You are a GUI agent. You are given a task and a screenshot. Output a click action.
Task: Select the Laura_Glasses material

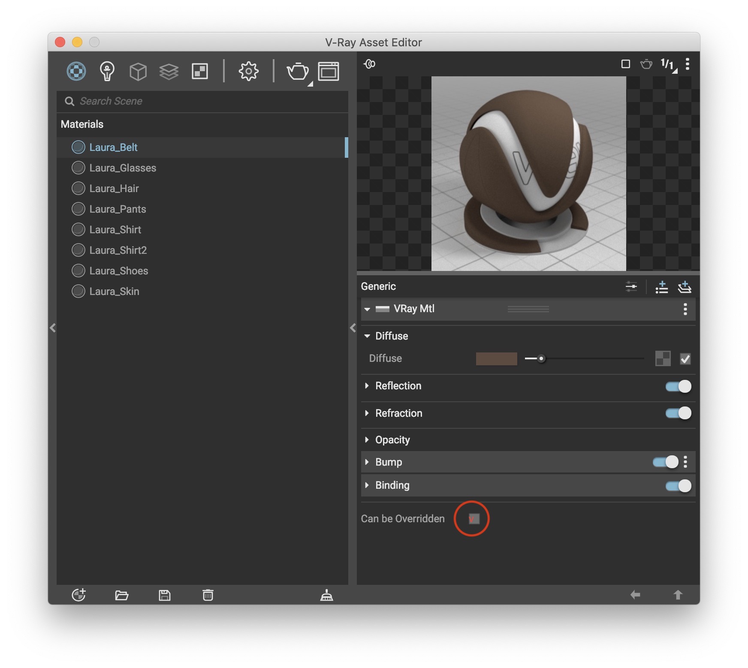tap(123, 168)
